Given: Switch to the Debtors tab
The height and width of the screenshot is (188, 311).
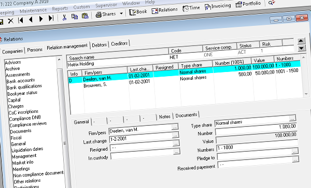Looking at the screenshot, I should 99,45.
